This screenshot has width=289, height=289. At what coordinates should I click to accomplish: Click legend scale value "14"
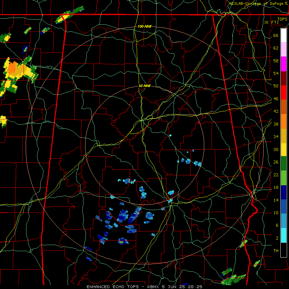pyautogui.click(x=276, y=200)
